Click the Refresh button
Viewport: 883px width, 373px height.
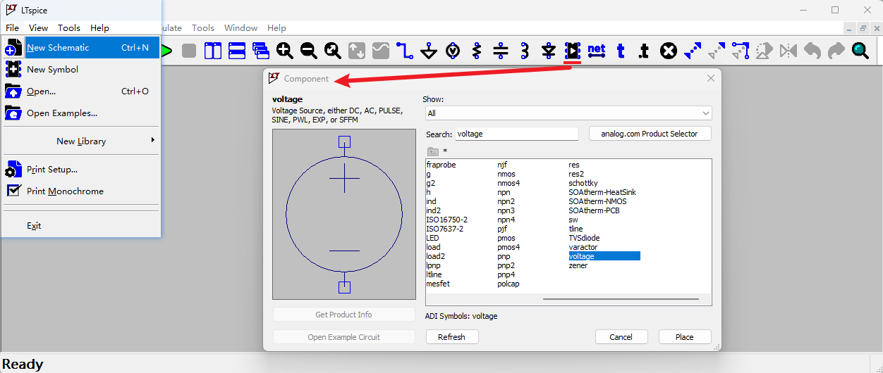452,337
